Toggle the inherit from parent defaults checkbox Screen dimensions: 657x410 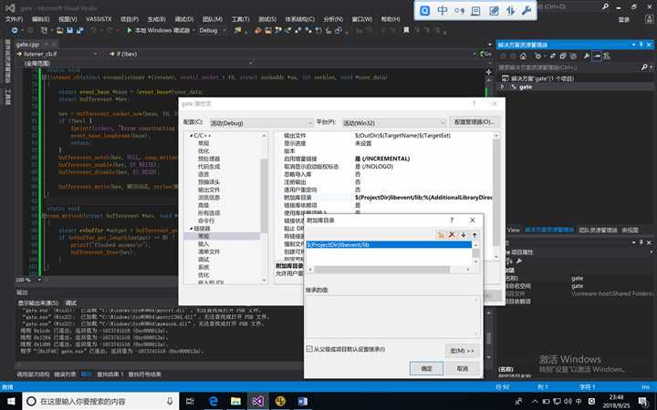(x=309, y=348)
